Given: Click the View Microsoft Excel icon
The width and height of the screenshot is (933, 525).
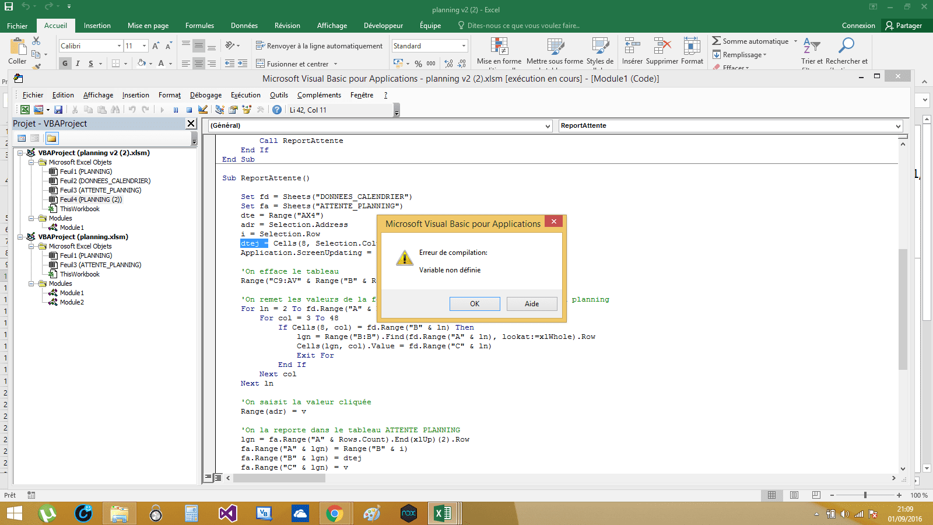Looking at the screenshot, I should pyautogui.click(x=25, y=110).
